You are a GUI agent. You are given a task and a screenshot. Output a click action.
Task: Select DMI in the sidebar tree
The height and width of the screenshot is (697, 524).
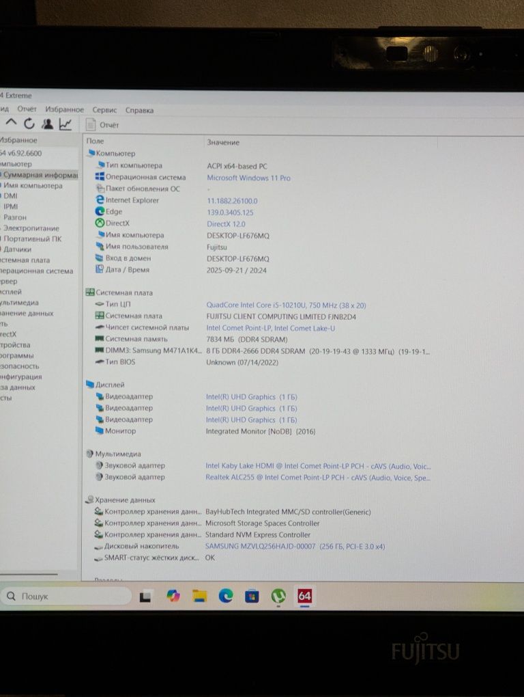click(10, 196)
